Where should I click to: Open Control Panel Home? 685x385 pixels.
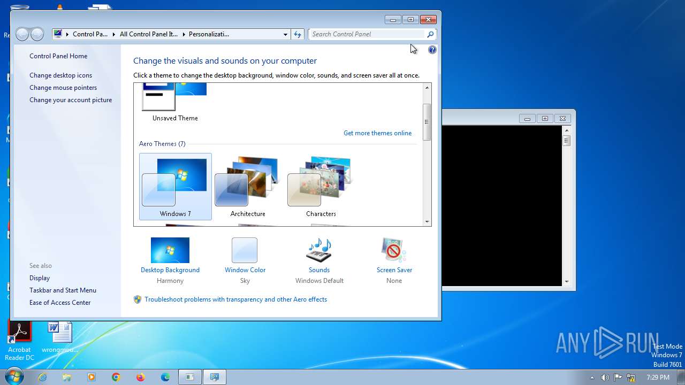point(58,56)
